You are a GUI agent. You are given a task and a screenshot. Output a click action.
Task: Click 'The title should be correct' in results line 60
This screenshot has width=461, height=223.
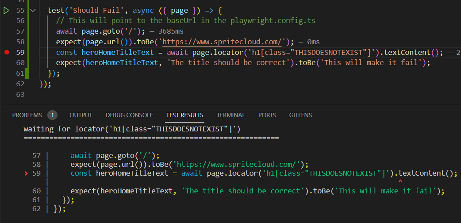click(x=242, y=191)
